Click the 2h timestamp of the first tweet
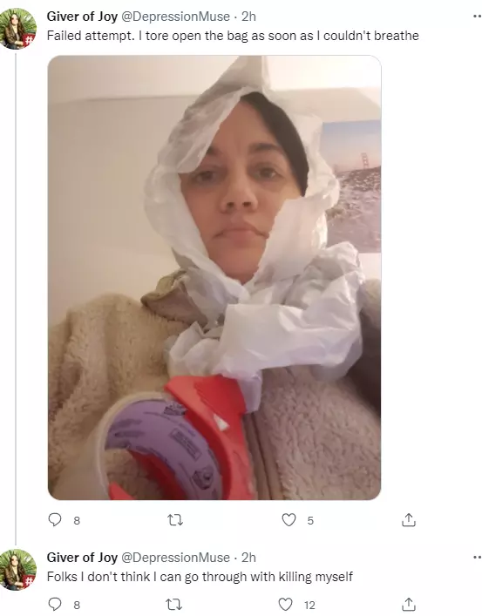482x616 pixels. (x=248, y=17)
